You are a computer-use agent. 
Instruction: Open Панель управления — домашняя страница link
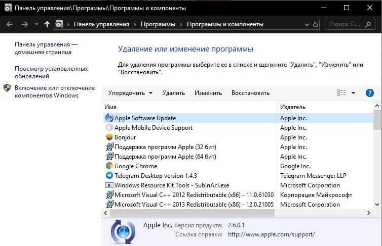click(x=46, y=48)
